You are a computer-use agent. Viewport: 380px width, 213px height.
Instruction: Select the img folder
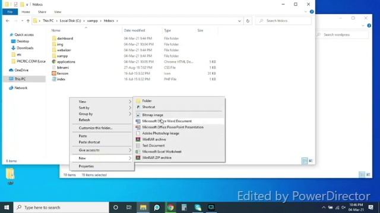point(60,44)
